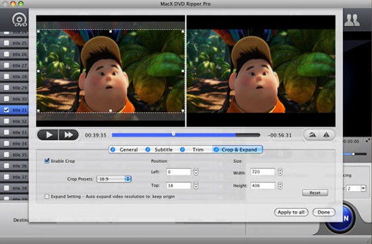Image resolution: width=372 pixels, height=244 pixels.
Task: Click the playback progress slider knob
Action: click(173, 135)
